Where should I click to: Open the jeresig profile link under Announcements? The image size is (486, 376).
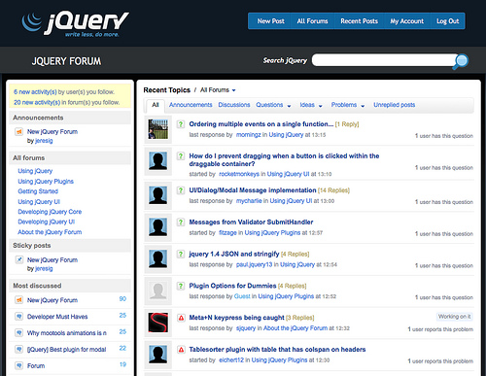pos(44,141)
